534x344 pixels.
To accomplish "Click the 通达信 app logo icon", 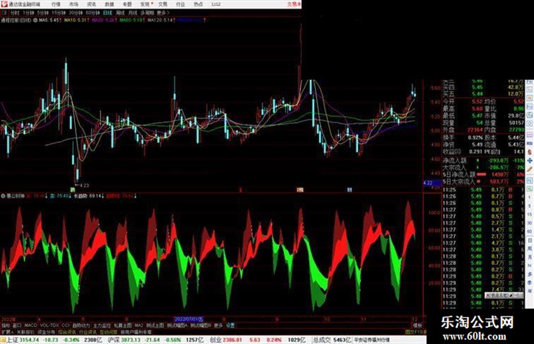I will [4, 4].
